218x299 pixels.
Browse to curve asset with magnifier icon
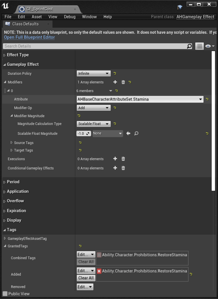pos(136,133)
